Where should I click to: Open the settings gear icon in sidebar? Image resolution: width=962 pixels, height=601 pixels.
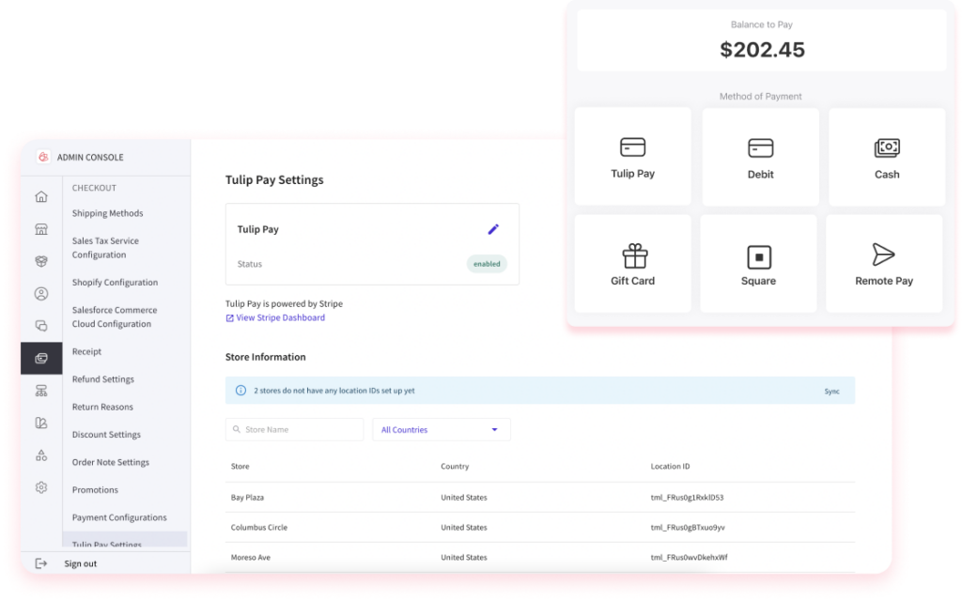pos(41,487)
